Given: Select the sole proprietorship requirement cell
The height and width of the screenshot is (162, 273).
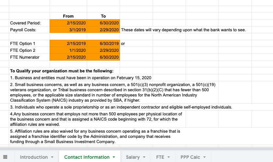Looking at the screenshot, I should [121, 107].
